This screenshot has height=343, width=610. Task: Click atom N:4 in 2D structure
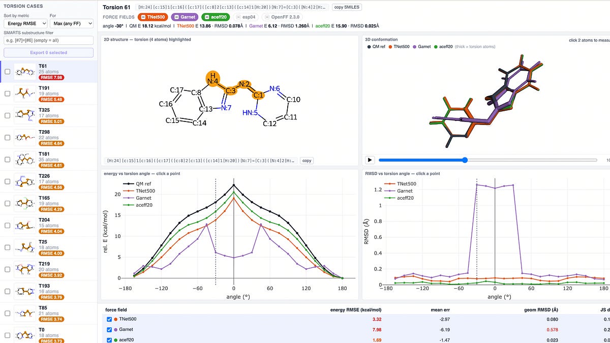click(213, 79)
